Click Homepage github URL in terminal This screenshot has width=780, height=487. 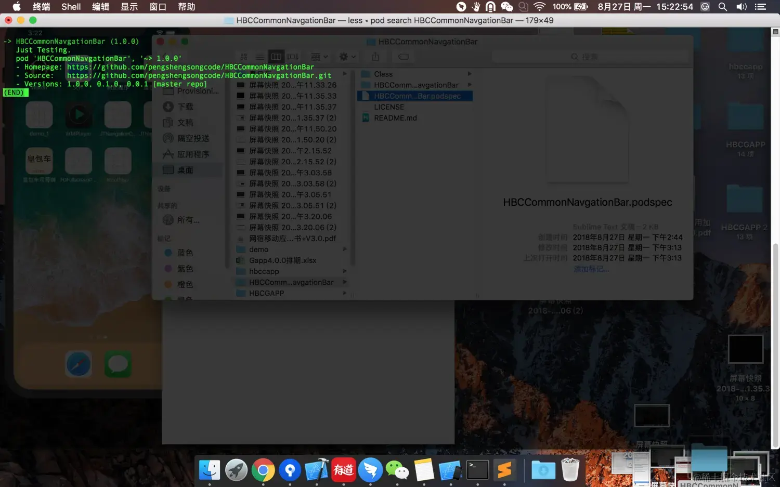(190, 67)
